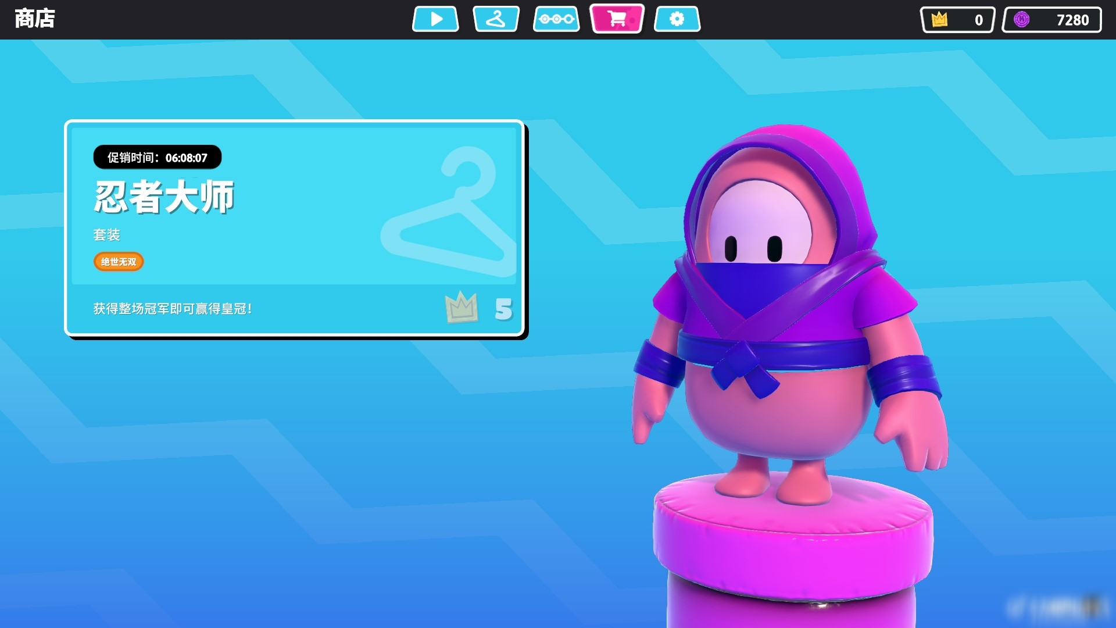Check the crown balance counter showing 0
Image resolution: width=1116 pixels, height=628 pixels.
tap(958, 20)
